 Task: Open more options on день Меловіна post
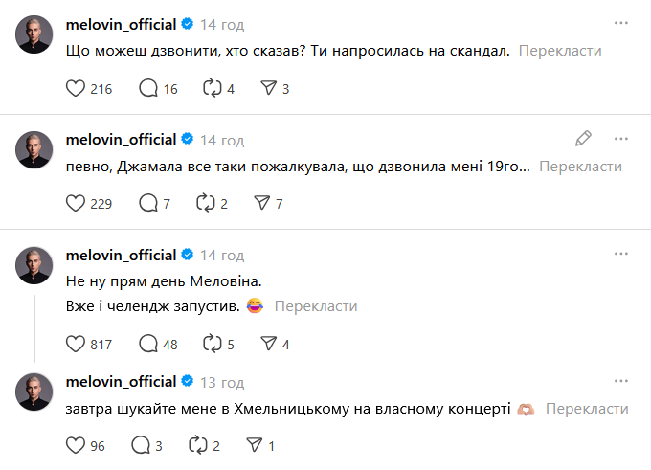[621, 255]
